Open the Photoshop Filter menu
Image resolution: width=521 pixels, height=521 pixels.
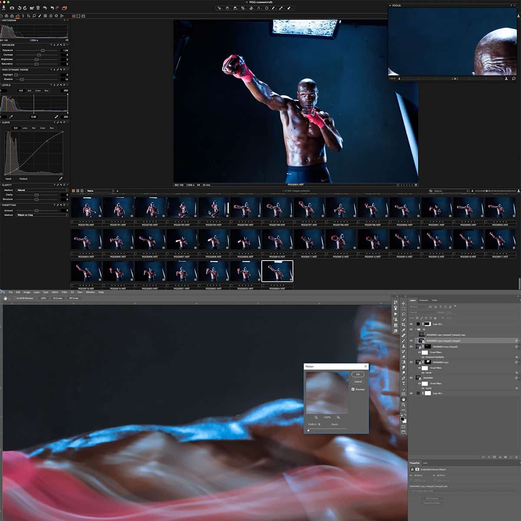coord(64,292)
